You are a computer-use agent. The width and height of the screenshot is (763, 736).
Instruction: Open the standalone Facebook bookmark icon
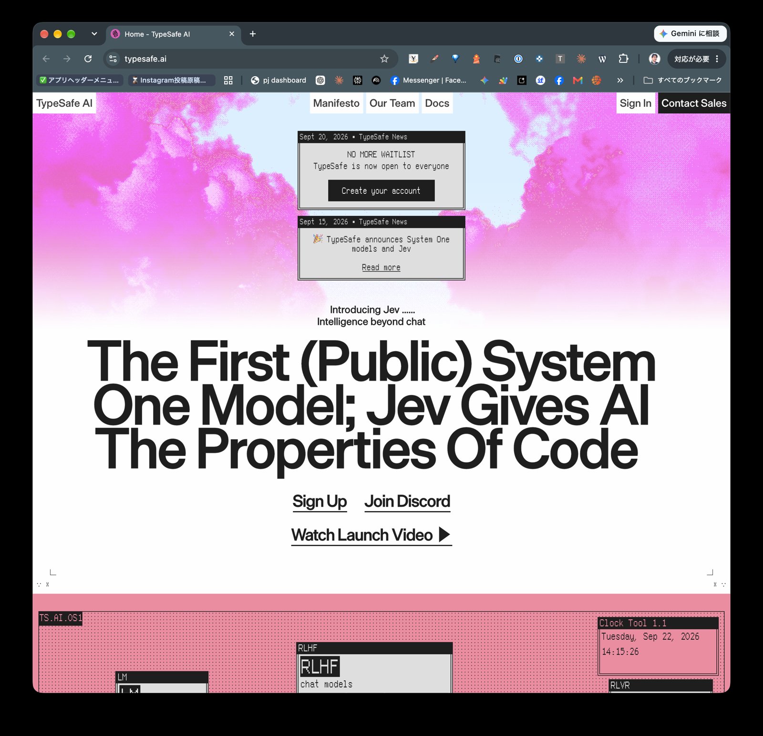[x=559, y=80]
